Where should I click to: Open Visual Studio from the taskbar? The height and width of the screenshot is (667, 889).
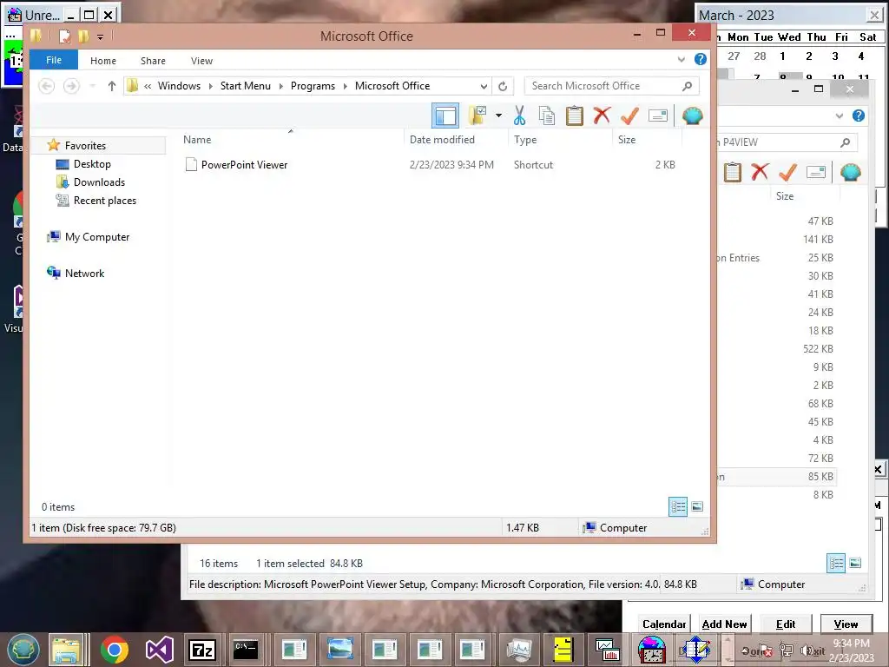160,650
